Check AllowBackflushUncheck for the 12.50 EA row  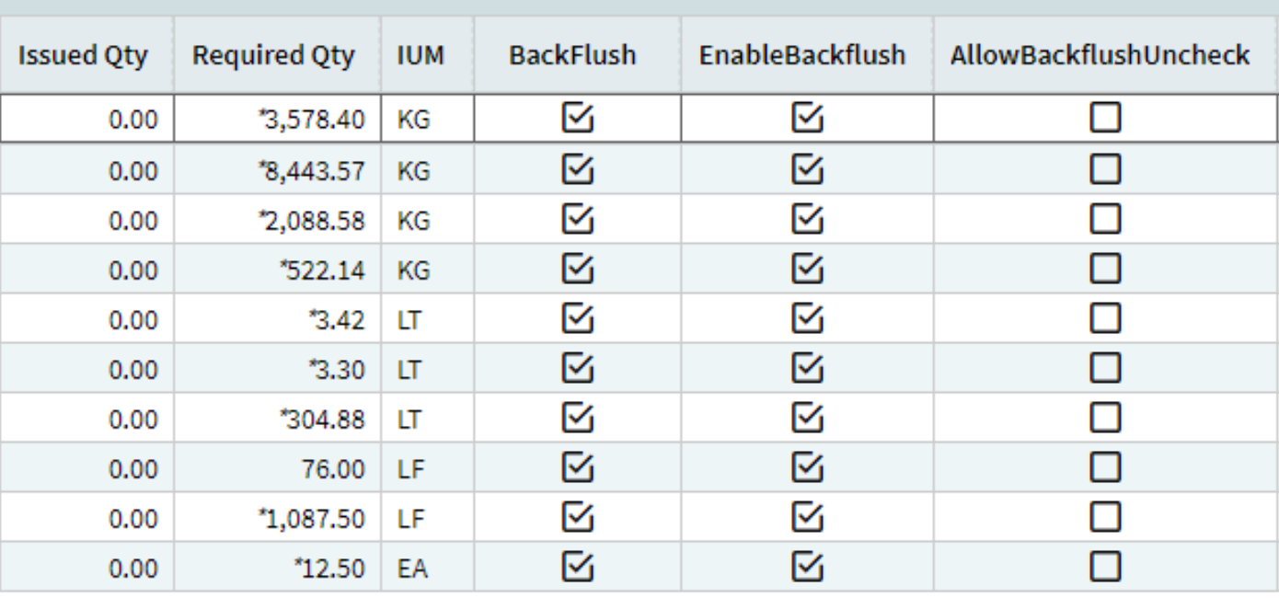1105,567
